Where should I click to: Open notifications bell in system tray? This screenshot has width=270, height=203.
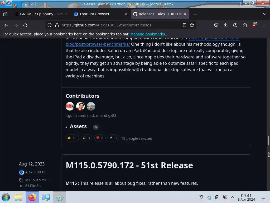coord(201,197)
